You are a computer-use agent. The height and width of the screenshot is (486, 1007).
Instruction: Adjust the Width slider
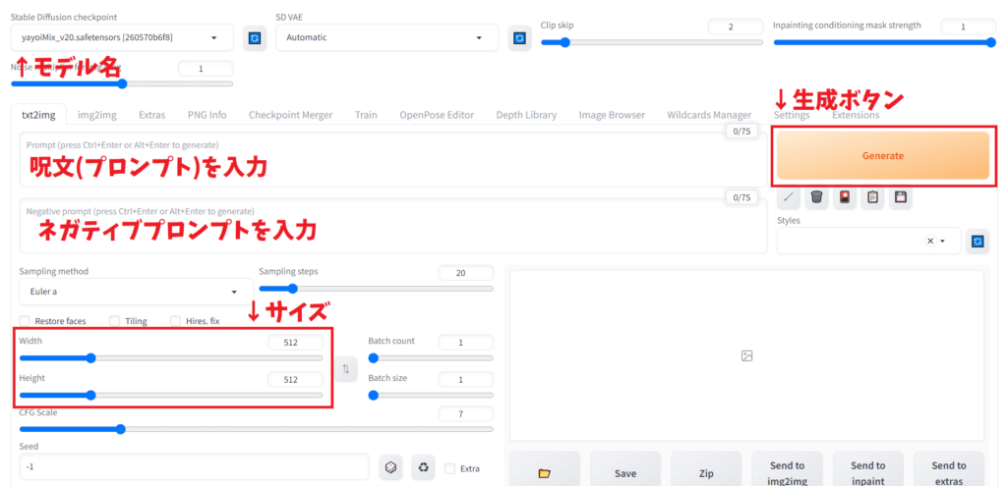171,358
